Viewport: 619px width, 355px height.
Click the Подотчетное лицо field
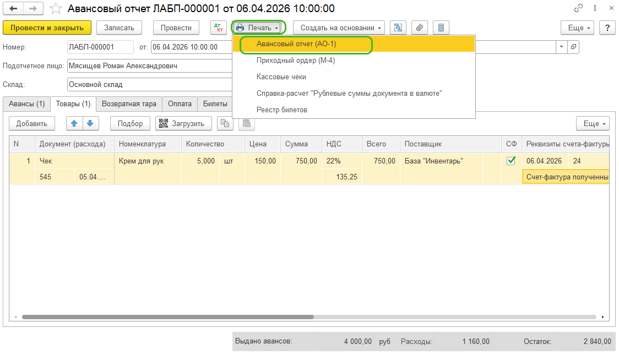150,66
